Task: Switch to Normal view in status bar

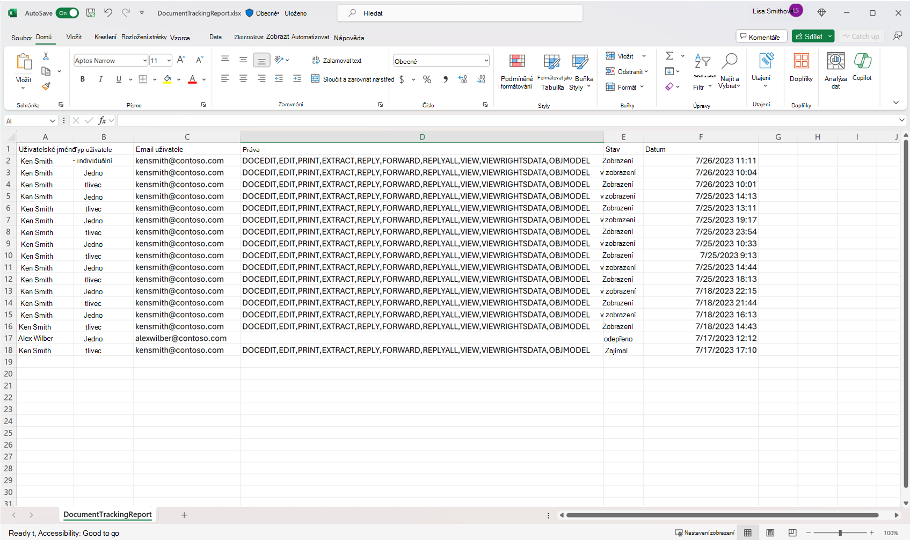Action: [748, 533]
